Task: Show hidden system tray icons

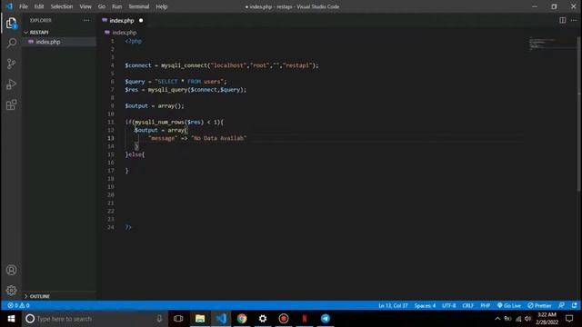Action: pyautogui.click(x=497, y=319)
